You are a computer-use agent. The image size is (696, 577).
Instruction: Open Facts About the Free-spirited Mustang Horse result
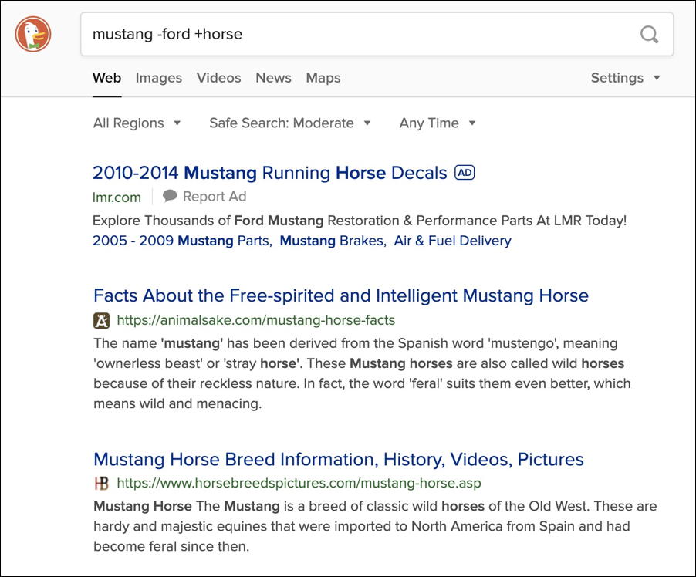[x=341, y=295]
